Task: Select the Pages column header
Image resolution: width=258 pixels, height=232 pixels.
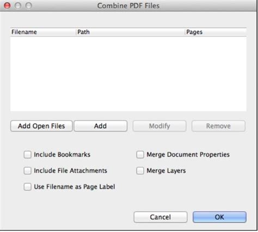Action: point(216,32)
